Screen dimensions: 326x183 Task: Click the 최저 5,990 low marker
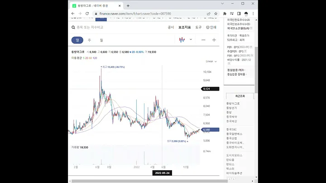[x=177, y=141]
